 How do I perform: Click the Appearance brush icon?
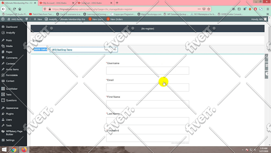(3, 108)
